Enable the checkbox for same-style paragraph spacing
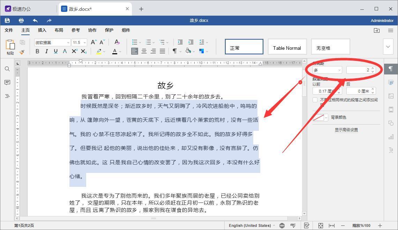The image size is (398, 230). pyautogui.click(x=315, y=100)
